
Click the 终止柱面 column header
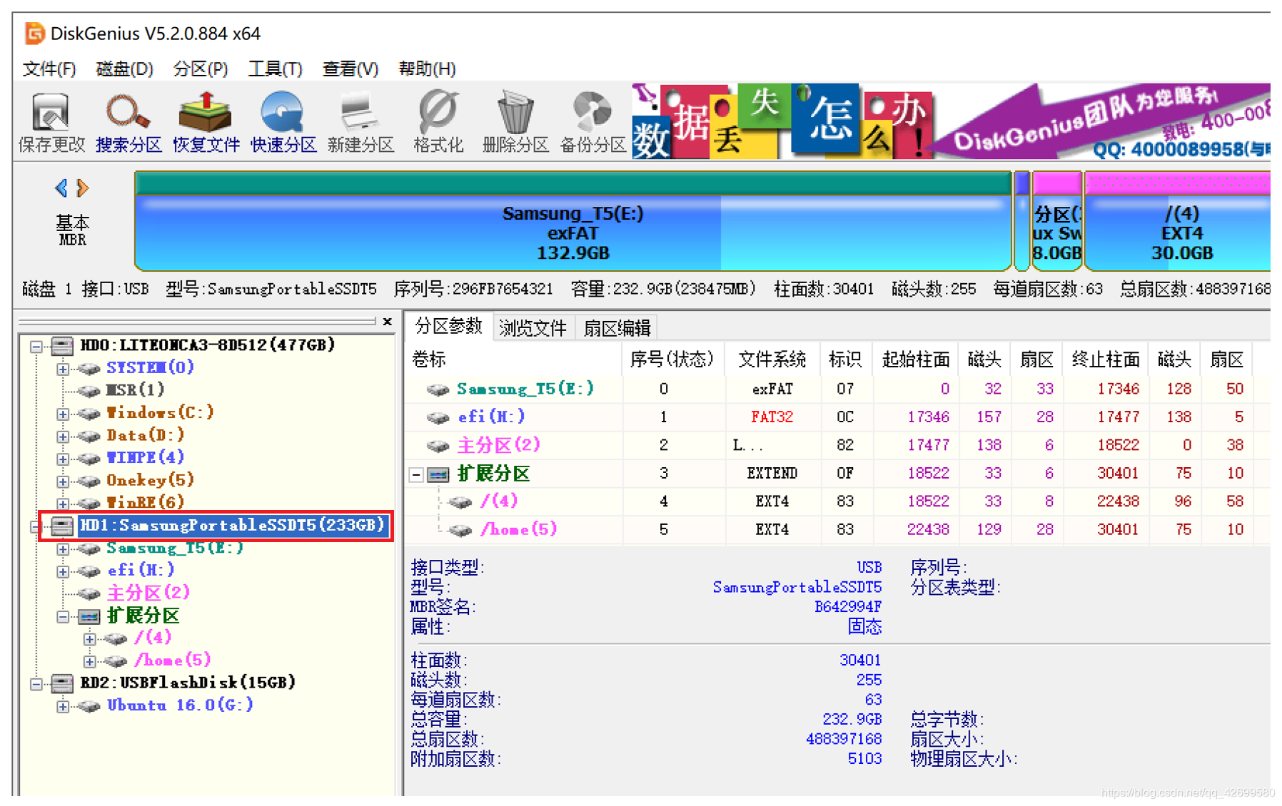(x=1106, y=359)
